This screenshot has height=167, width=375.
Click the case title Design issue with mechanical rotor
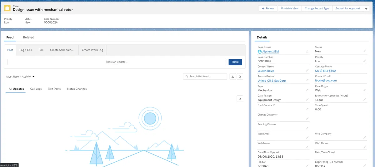tap(43, 10)
